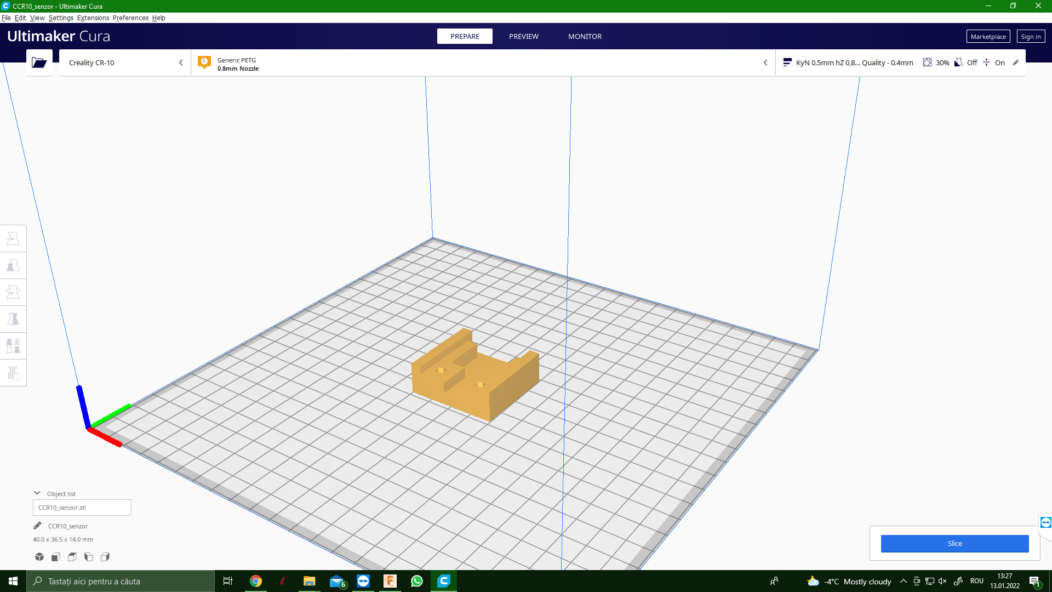Click the pencil icon beside CCR10_senzor
The width and height of the screenshot is (1052, 592).
tap(37, 526)
